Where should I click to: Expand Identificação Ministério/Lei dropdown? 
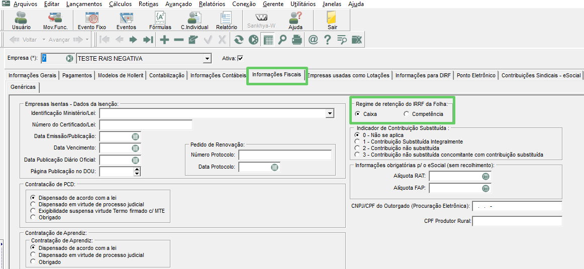click(x=330, y=113)
